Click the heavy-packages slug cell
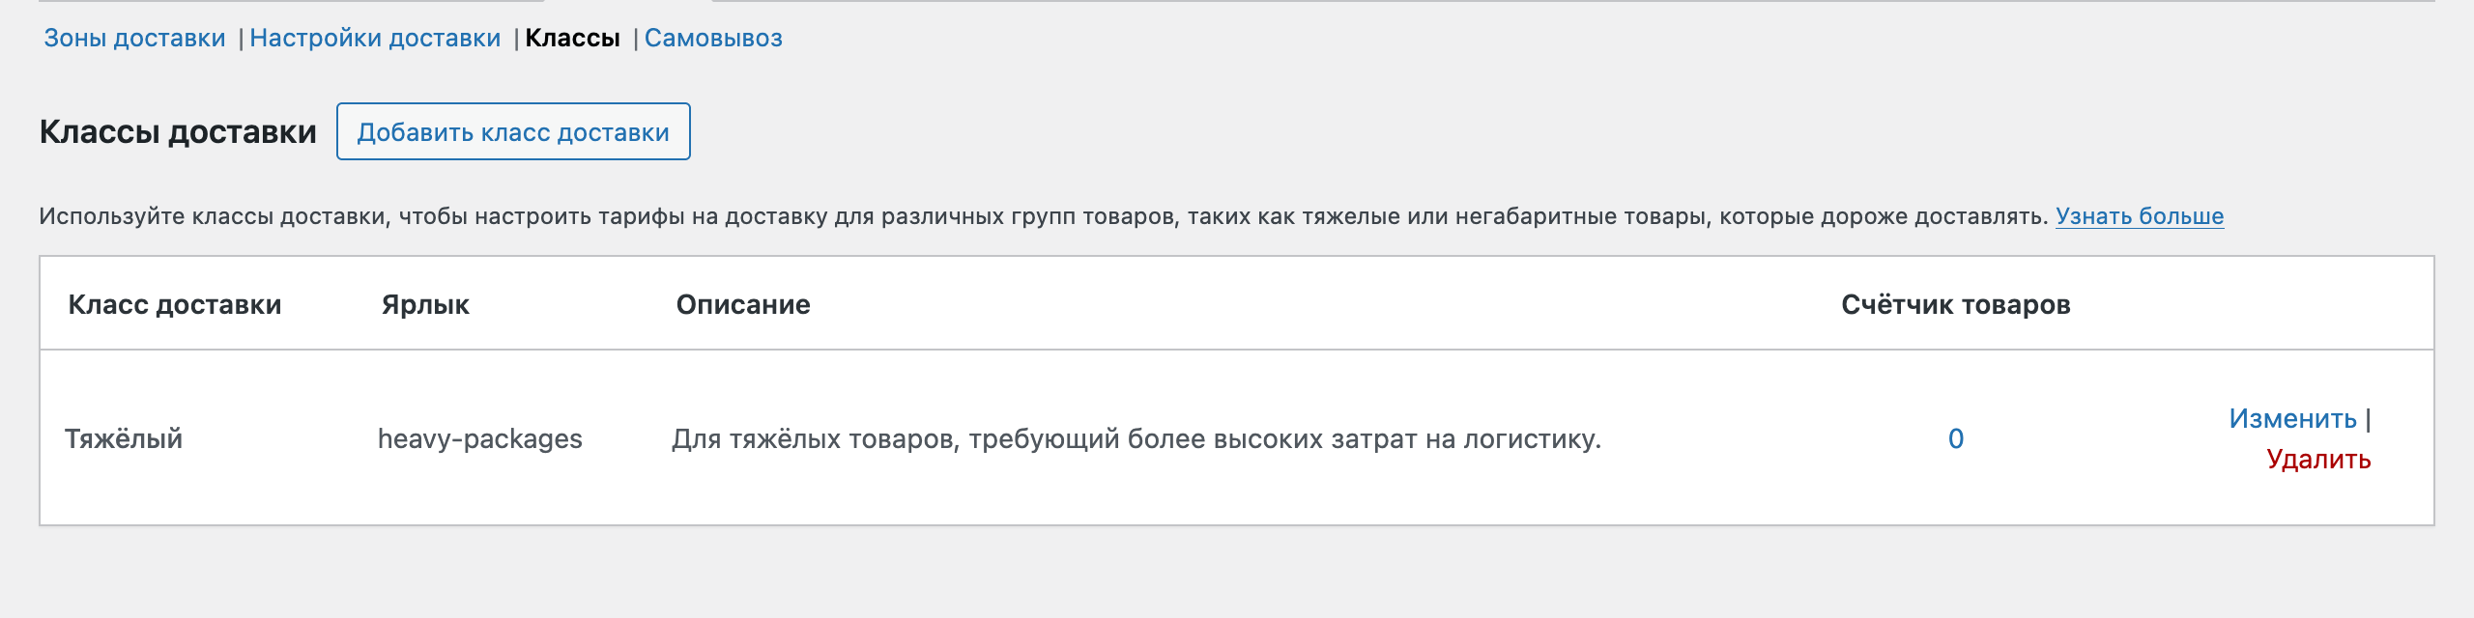The image size is (2474, 618). click(x=479, y=439)
